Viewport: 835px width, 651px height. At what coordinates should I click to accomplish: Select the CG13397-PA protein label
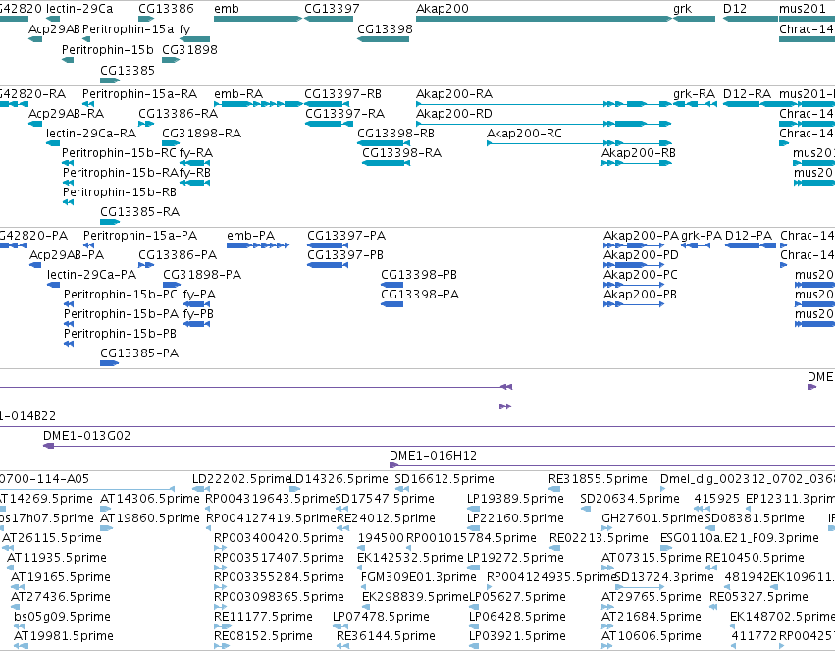(x=346, y=236)
